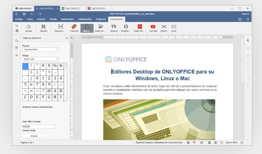262x154 pixels.
Task: Toggle spell checking in status bar
Action: coord(194,142)
